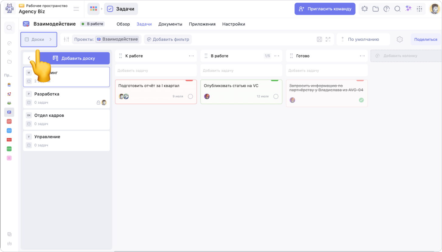Open the 'По умолчанию' sorting dropdown
442x252 pixels.
click(363, 39)
